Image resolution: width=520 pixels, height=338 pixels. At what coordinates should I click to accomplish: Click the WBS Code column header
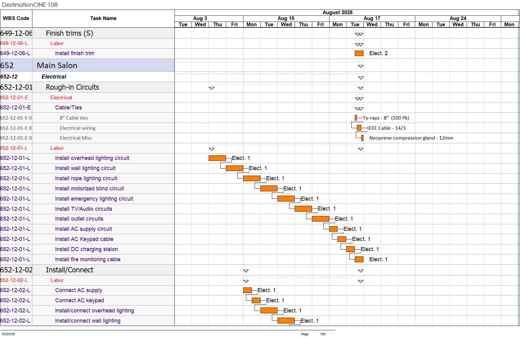(16, 18)
